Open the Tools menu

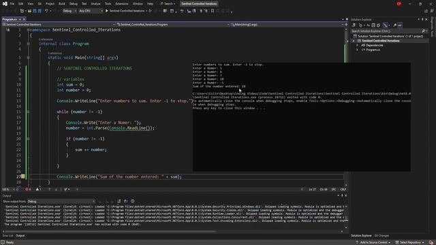108,4
